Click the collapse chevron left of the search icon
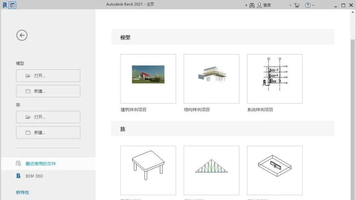Viewport: 356px width, 200px height. pos(246,5)
